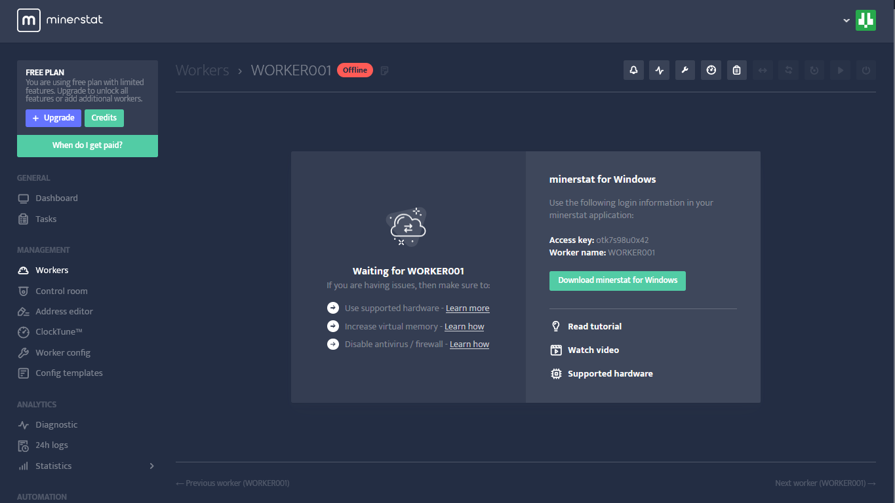Click Download minerstat for Windows button
Viewport: 895px width, 503px height.
618,280
